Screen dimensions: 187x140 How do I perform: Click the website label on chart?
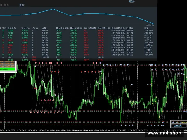click(178, 126)
